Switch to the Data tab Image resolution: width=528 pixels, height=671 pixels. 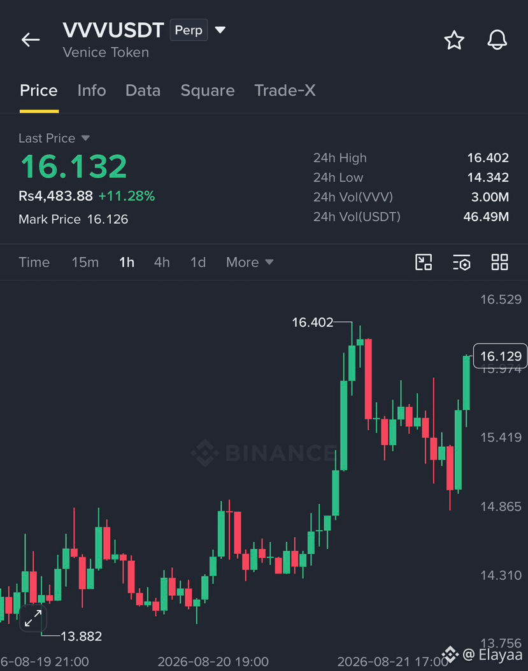point(143,90)
